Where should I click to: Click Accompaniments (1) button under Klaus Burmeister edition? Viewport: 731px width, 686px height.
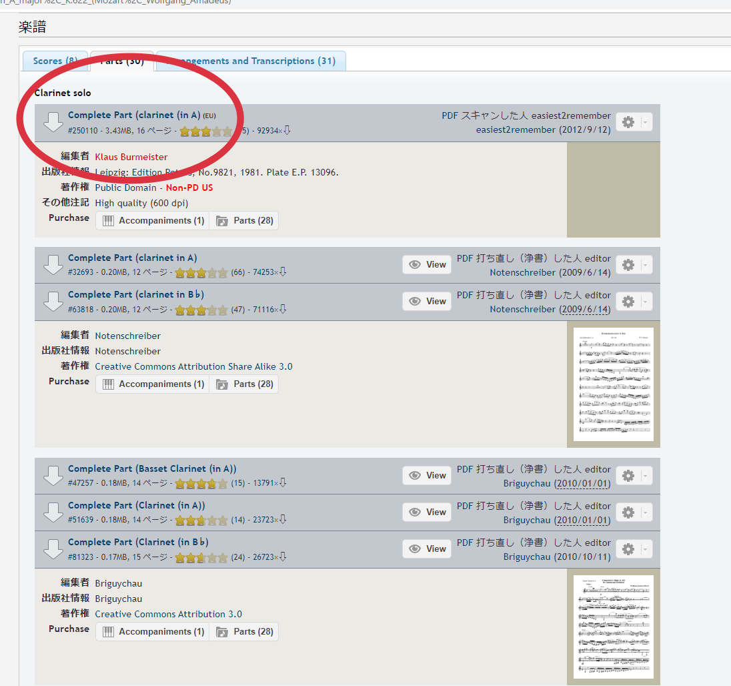(153, 221)
